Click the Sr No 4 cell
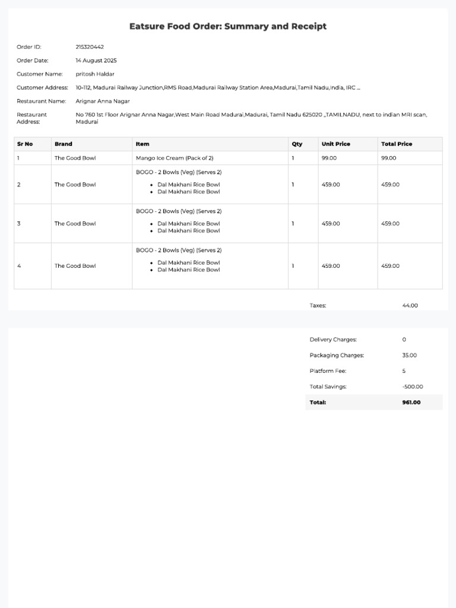 [33, 266]
